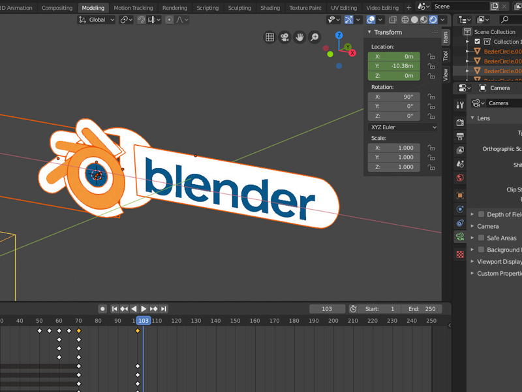This screenshot has height=392, width=522.
Task: Open the Tool sidebar tab
Action: click(446, 56)
